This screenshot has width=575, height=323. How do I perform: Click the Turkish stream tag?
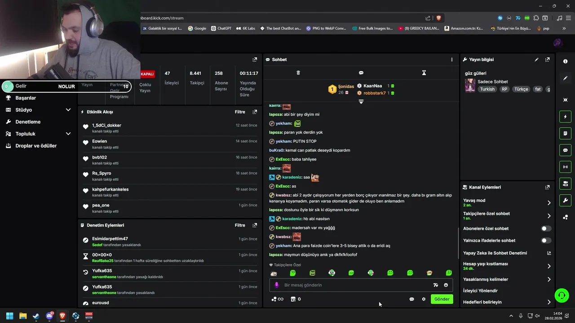pos(487,89)
